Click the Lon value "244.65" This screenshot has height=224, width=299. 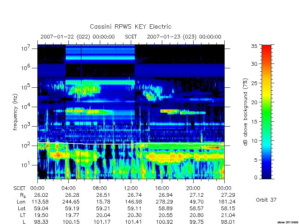click(71, 202)
